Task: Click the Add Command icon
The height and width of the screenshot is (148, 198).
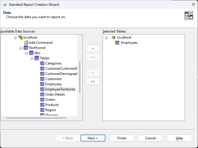Action: click(x=26, y=43)
